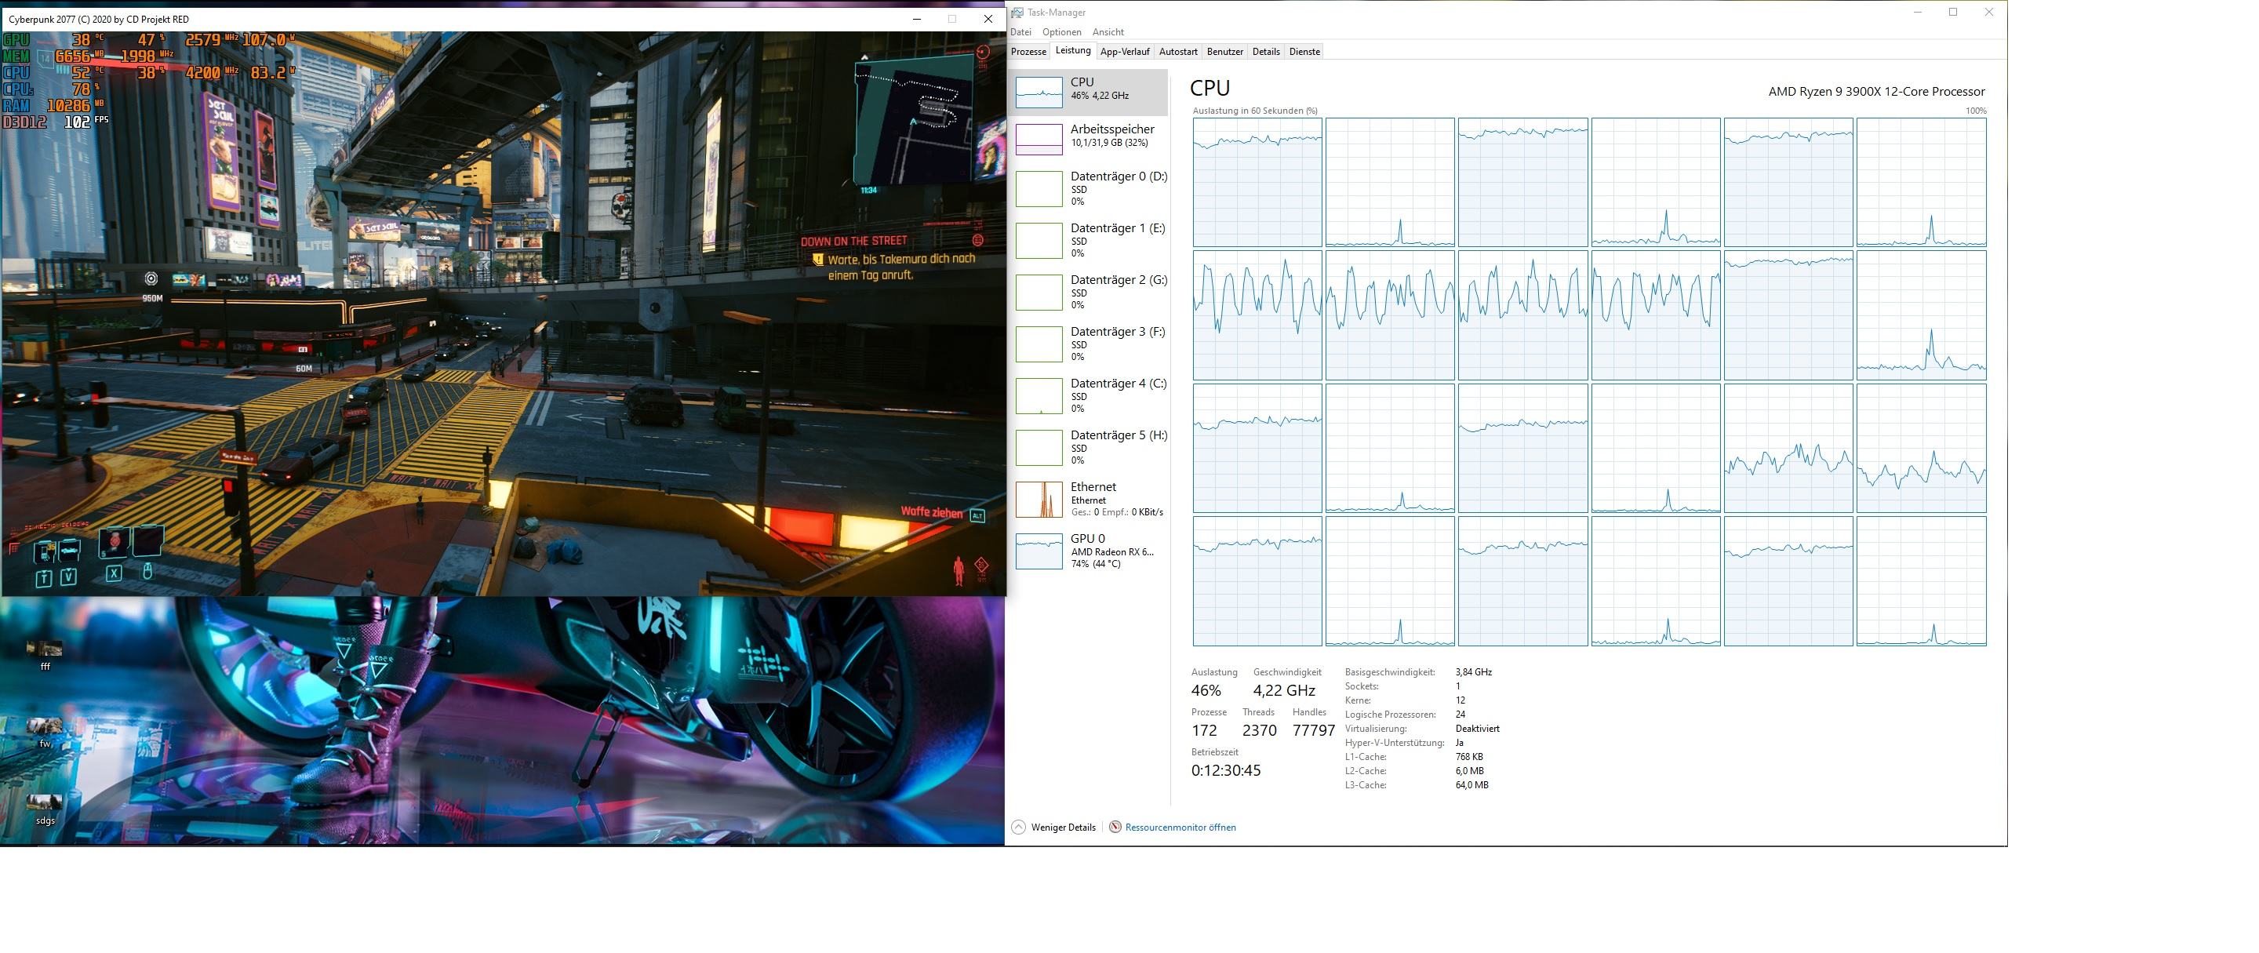Screen dimensions: 2259x953
Task: Open the Datei menu
Action: point(1020,32)
